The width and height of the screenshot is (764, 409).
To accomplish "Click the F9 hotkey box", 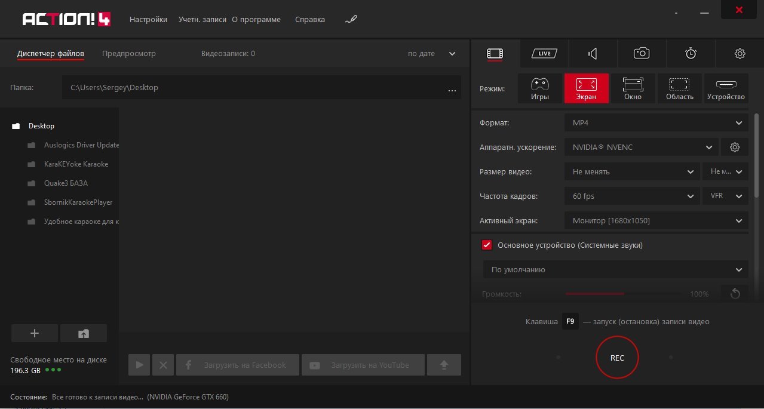I will point(570,321).
